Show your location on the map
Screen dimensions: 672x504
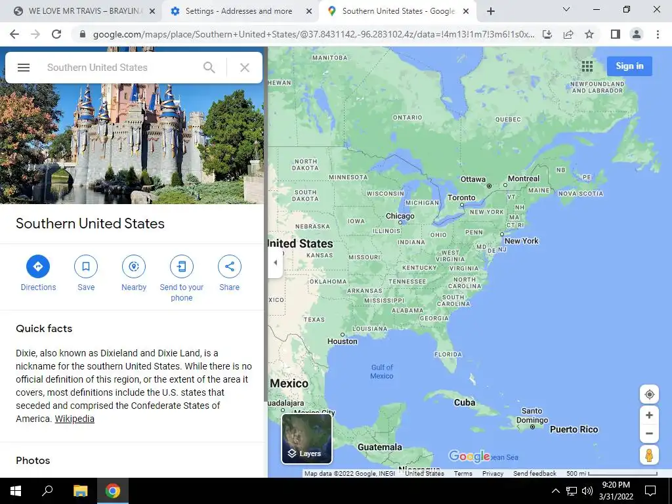tap(649, 394)
